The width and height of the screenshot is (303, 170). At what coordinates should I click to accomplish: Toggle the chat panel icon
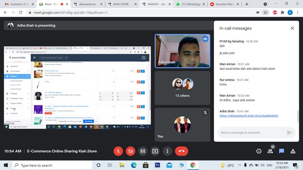point(282,151)
